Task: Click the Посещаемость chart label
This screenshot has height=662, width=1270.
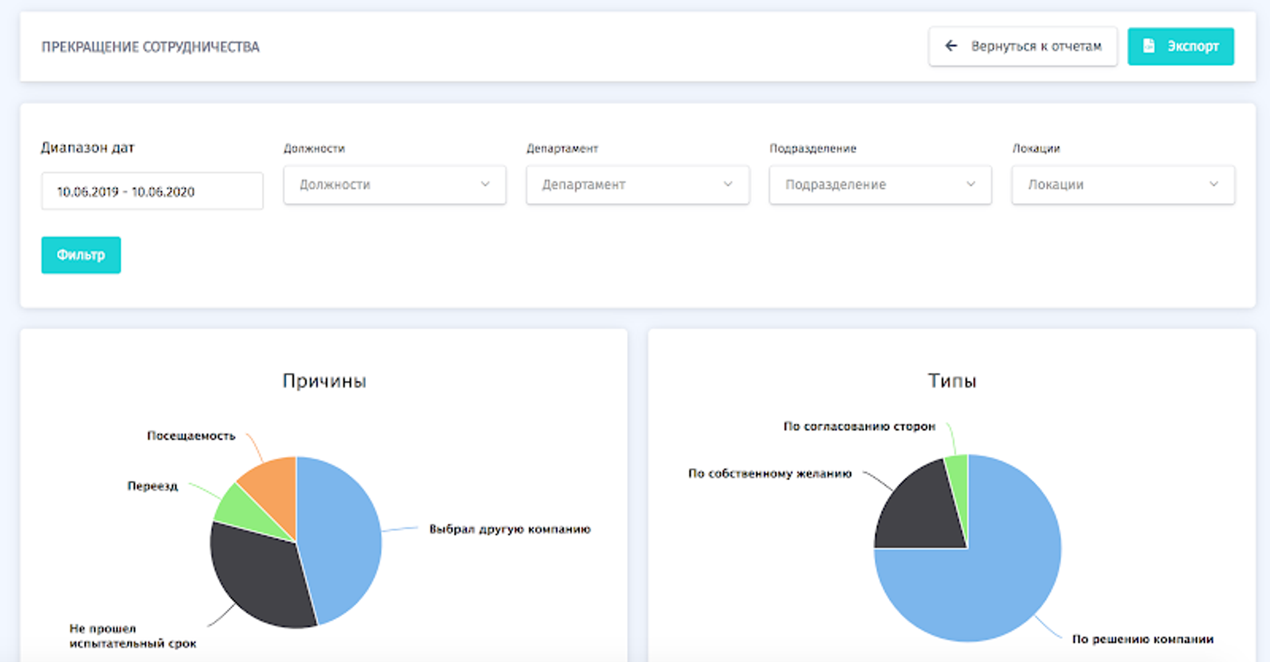Action: (x=191, y=436)
